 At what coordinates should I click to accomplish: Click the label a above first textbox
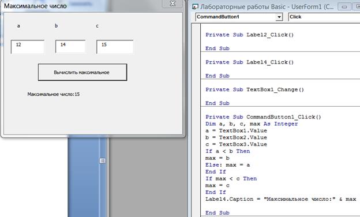point(18,26)
